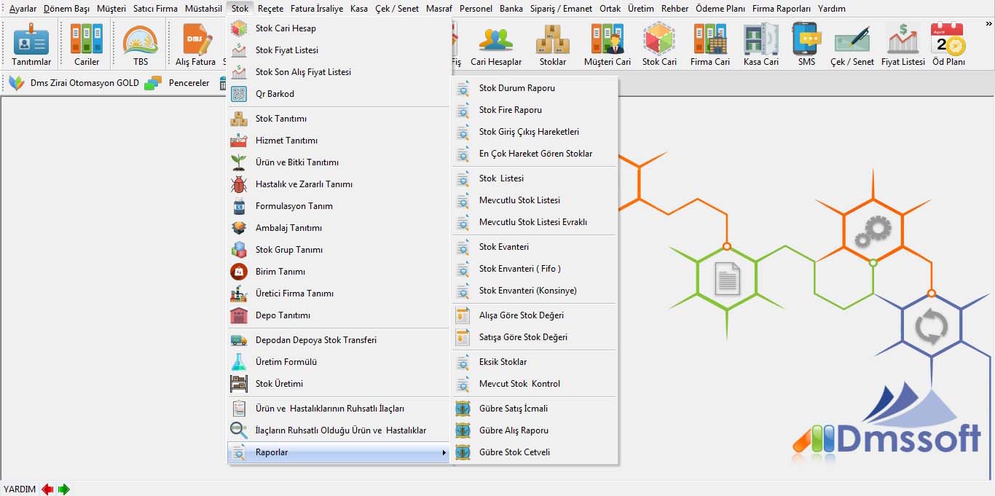The width and height of the screenshot is (995, 496).
Task: Choose Depodan Depoya Stok Transferi
Action: point(315,340)
